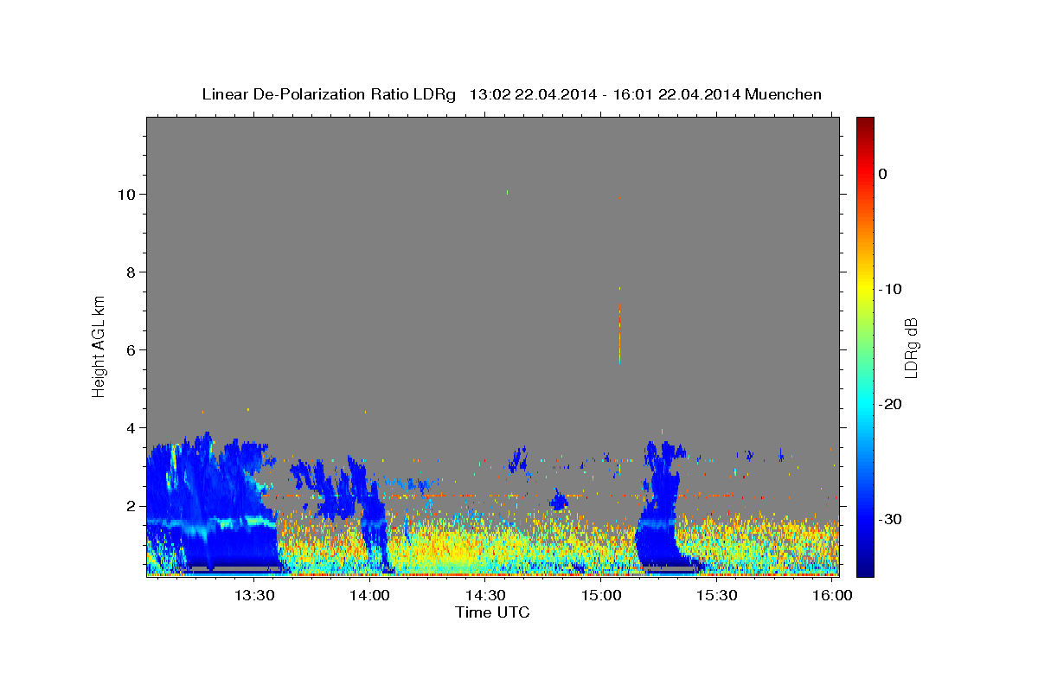Click the height tick label 6

(x=131, y=350)
